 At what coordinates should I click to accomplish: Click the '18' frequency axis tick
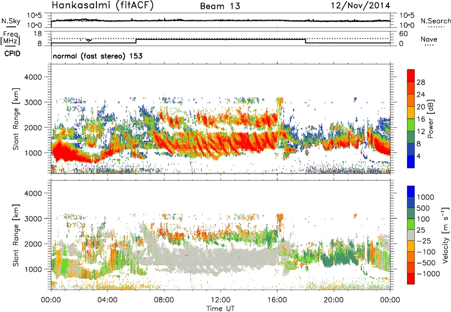pyautogui.click(x=38, y=34)
